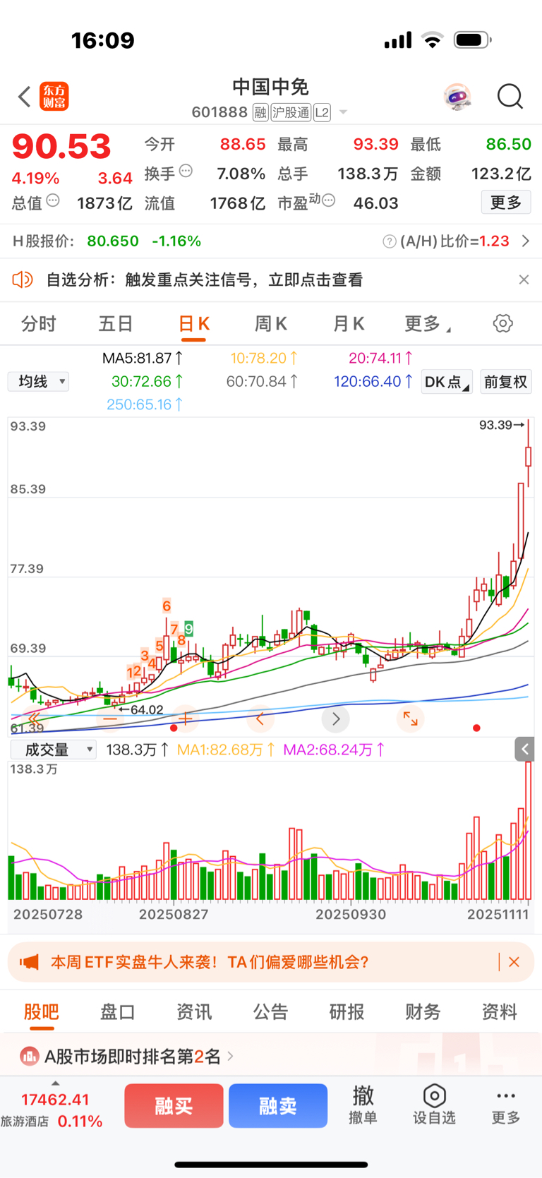This screenshot has width=542, height=1178.
Task: Open 自选分析 alert message
Action: (205, 280)
